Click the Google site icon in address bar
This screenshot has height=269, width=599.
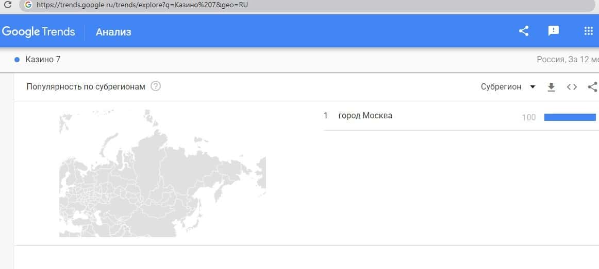click(x=27, y=5)
